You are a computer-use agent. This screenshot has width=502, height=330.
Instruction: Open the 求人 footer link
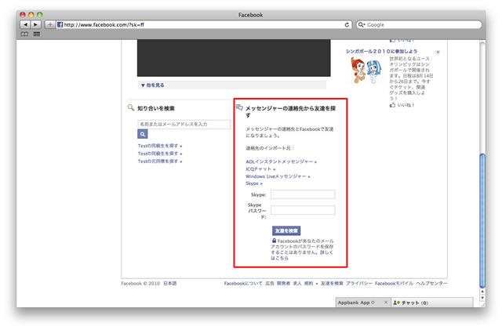297,283
